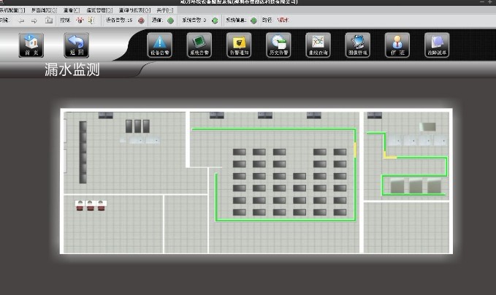
Task: Click the user person icon button
Action: click(x=397, y=44)
